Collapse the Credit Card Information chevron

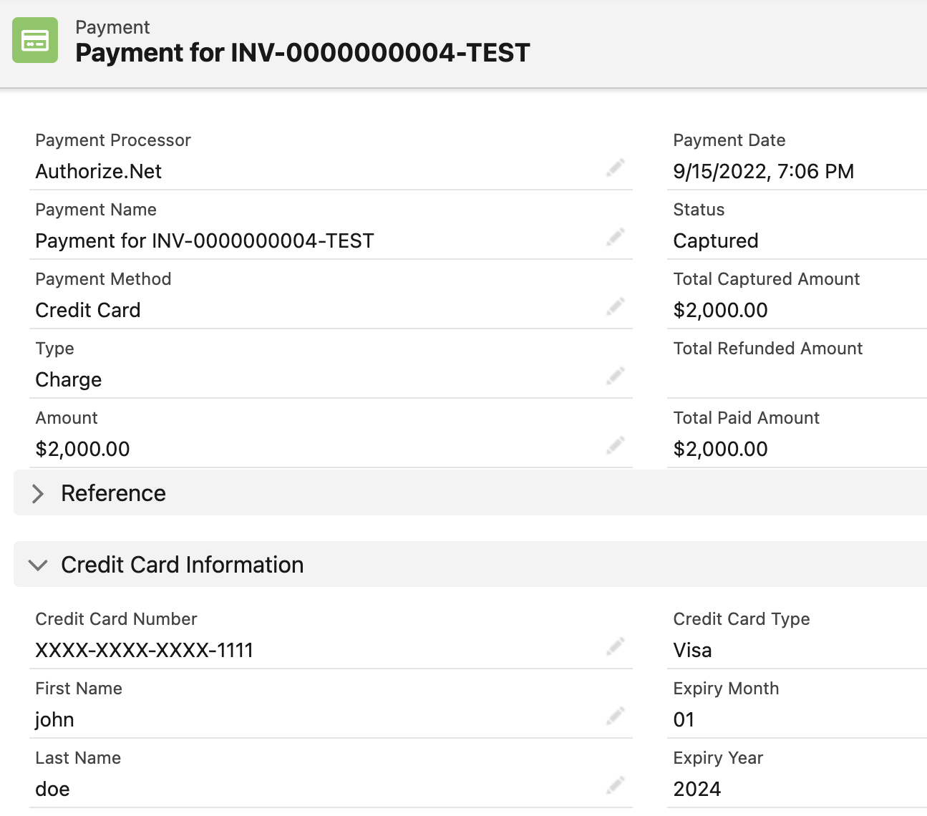[38, 565]
